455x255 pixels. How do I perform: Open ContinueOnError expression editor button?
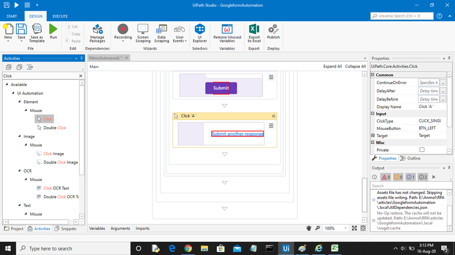443,82
